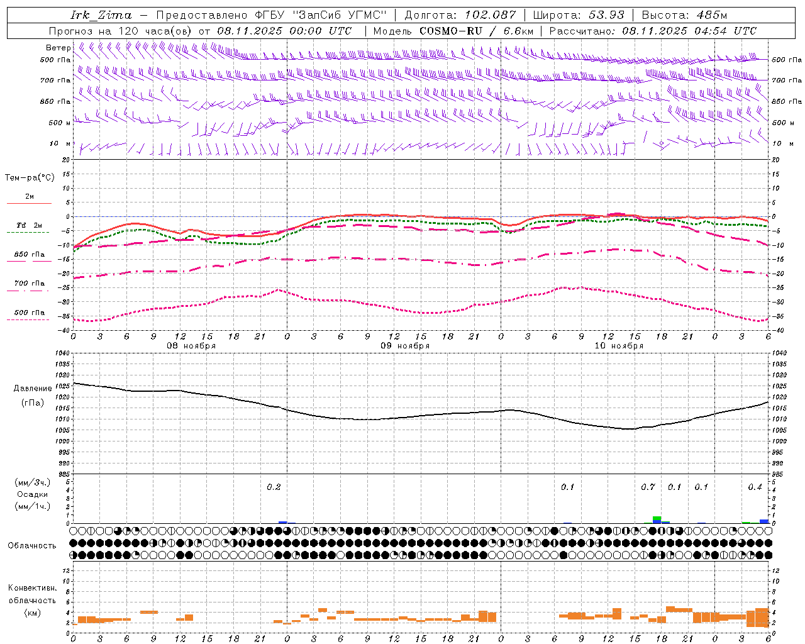
Task: Select the (мм/1ч.) precipitation unit label
Action: (33, 506)
